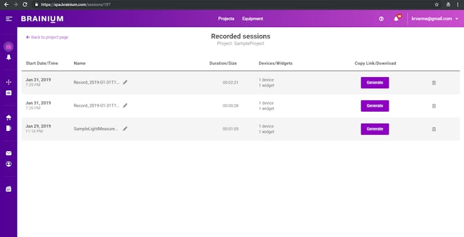Reload the page with the browser refresh icon
The image size is (464, 237).
pos(25,4)
